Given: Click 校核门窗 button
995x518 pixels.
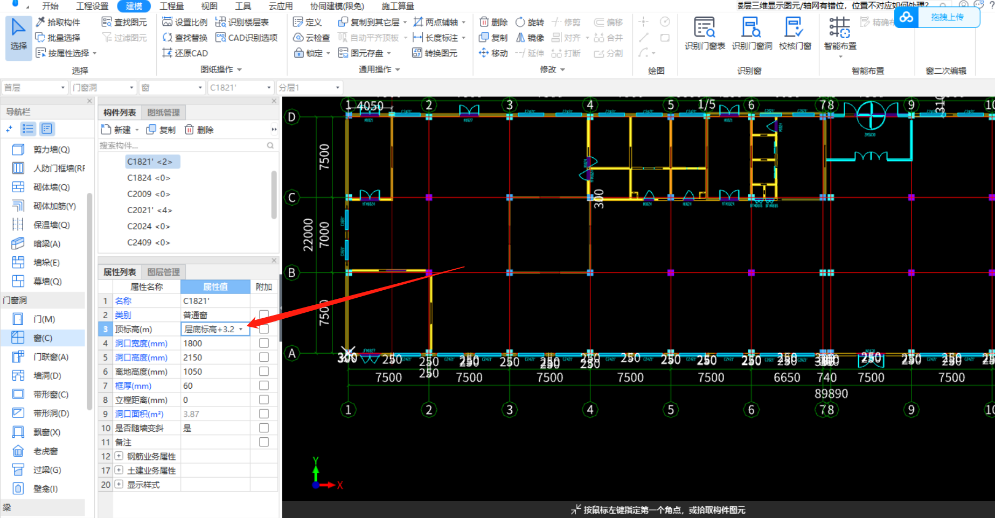Looking at the screenshot, I should (795, 33).
